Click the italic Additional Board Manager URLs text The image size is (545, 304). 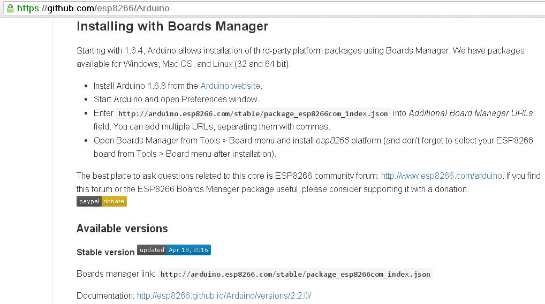pos(471,113)
